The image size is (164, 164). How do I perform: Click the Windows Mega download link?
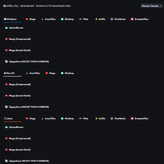point(31,19)
